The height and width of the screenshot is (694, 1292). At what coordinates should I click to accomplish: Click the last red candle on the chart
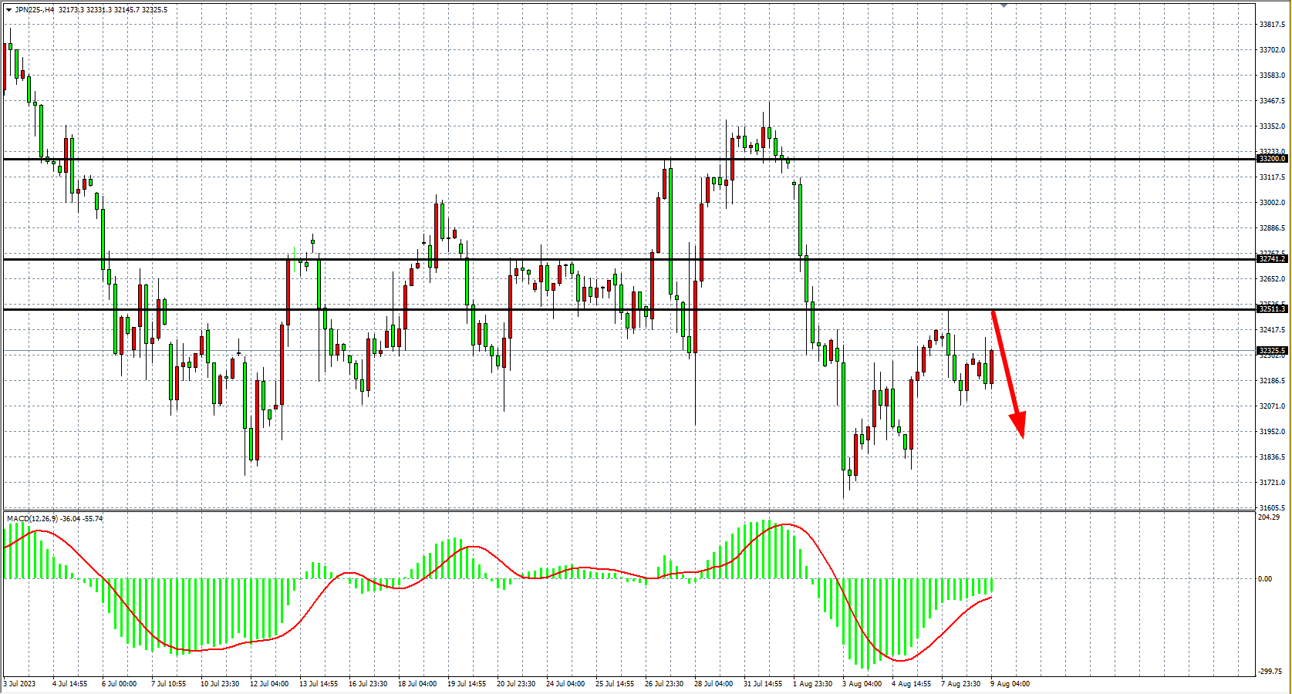pyautogui.click(x=991, y=367)
